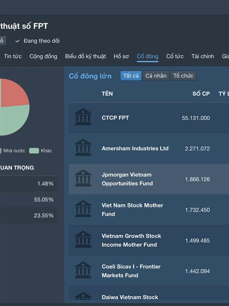Click the share count 1.442.094
Viewport: 229px width, 306px height.
click(x=197, y=271)
